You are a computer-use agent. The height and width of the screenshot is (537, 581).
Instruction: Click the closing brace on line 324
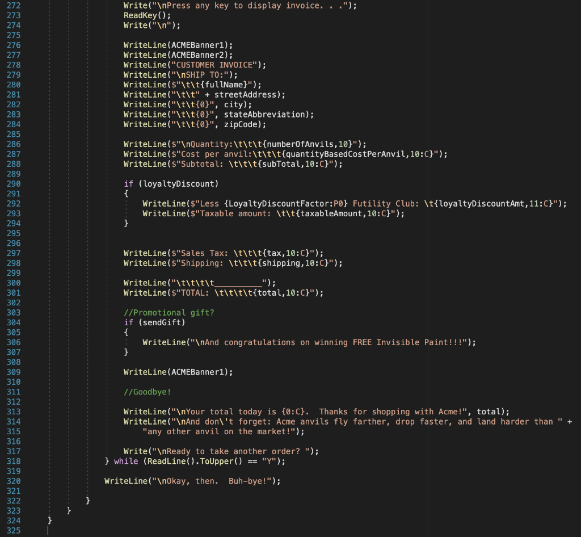click(49, 520)
